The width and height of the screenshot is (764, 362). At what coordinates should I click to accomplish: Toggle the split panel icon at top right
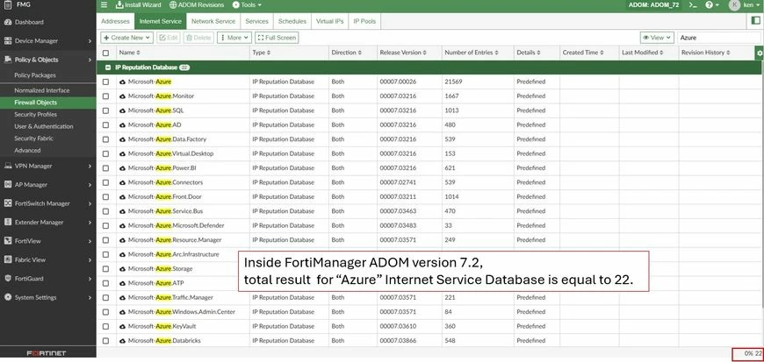click(x=755, y=21)
